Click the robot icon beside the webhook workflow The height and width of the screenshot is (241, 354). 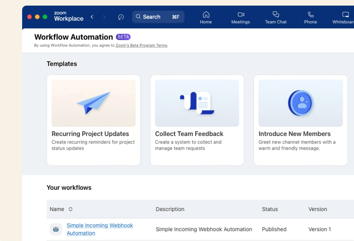[56, 229]
